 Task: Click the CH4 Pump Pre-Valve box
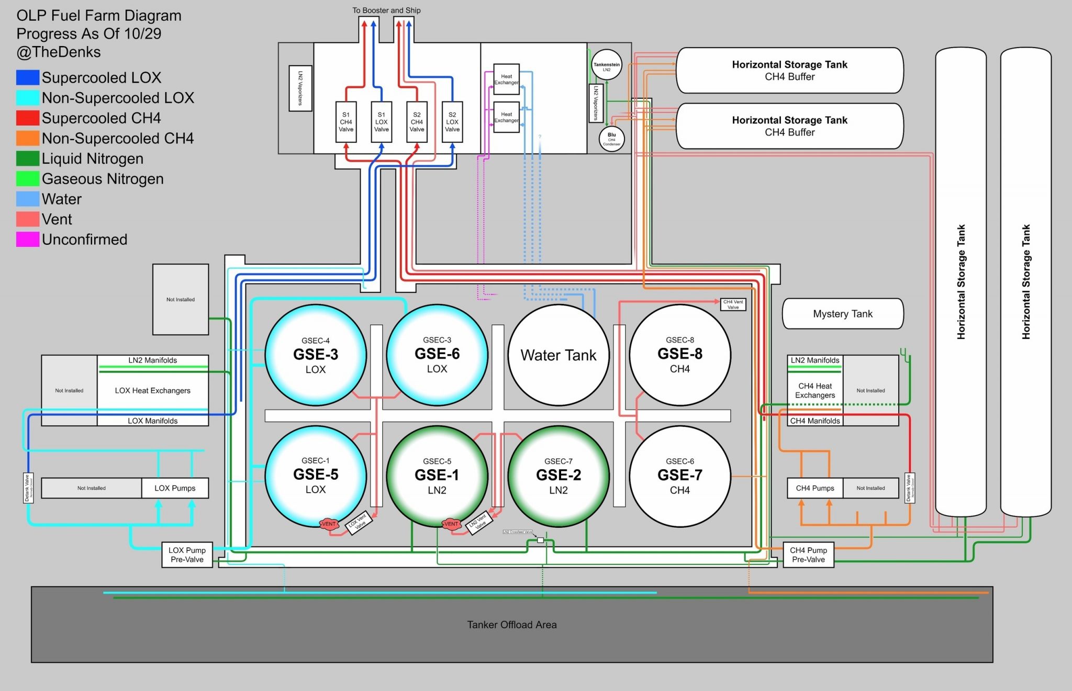coord(808,554)
